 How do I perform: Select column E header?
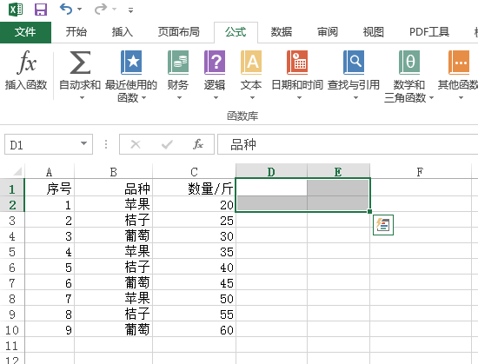tap(338, 172)
